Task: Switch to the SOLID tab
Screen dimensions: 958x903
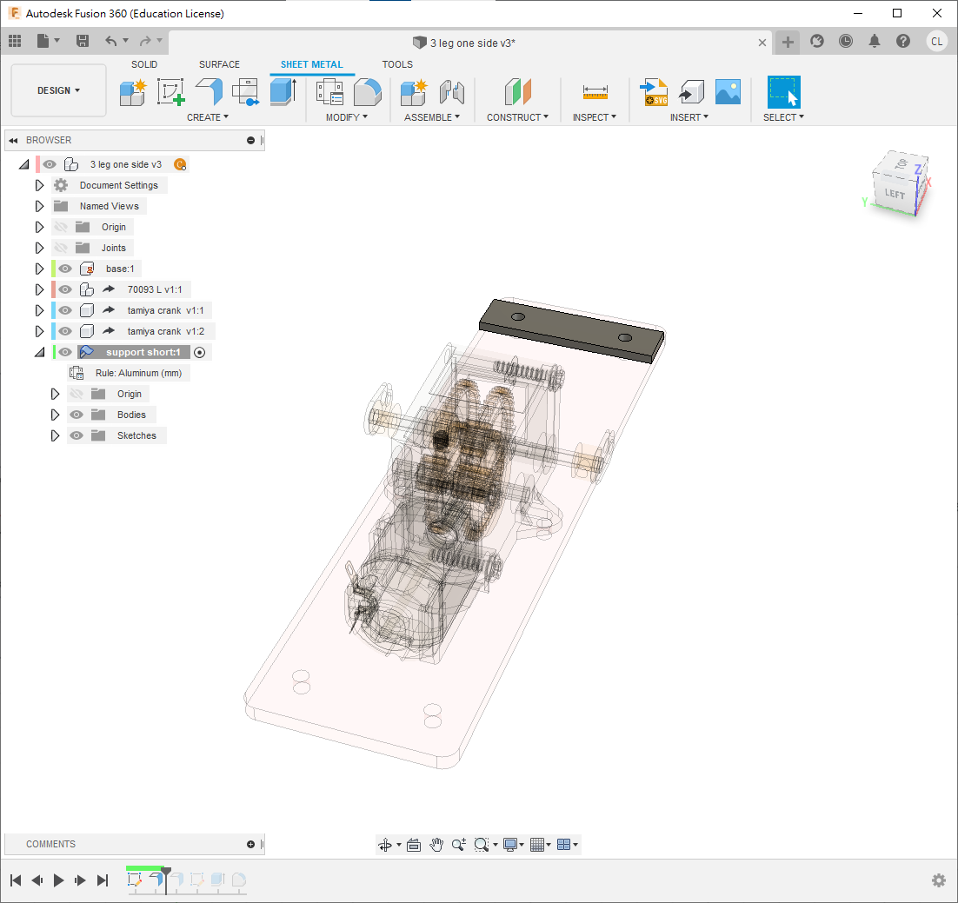Action: point(144,64)
